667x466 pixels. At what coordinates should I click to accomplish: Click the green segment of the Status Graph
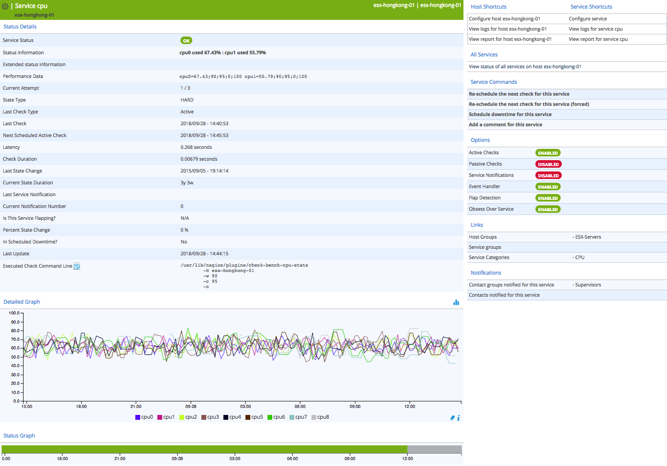204,449
